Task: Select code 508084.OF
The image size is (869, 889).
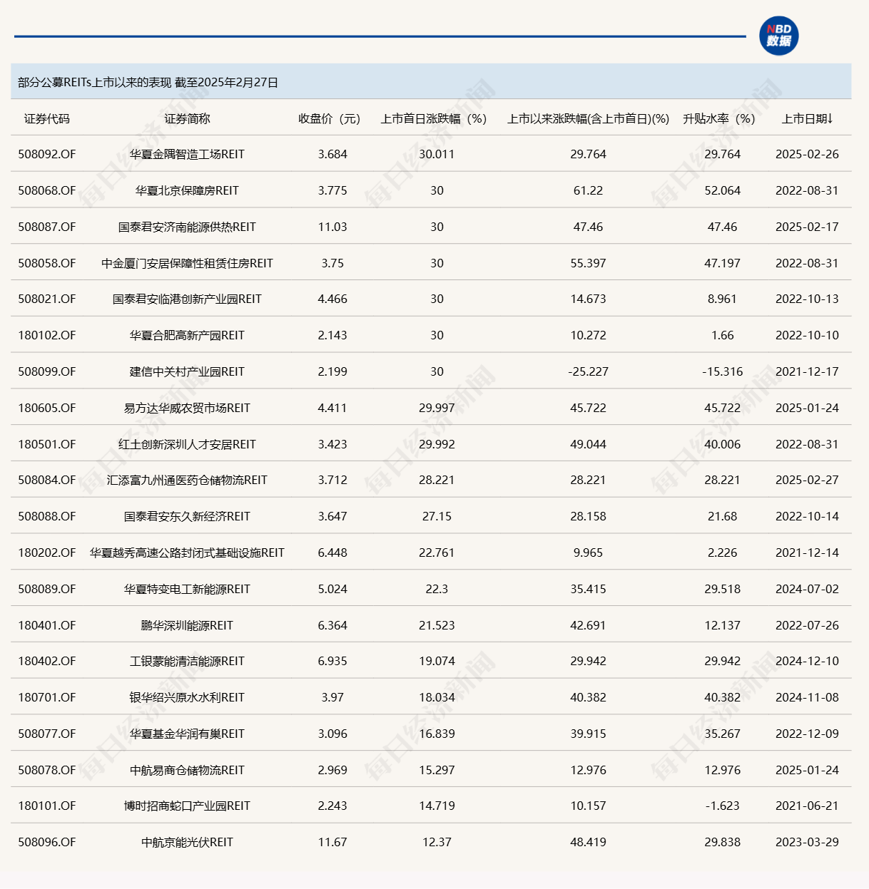Action: tap(47, 480)
